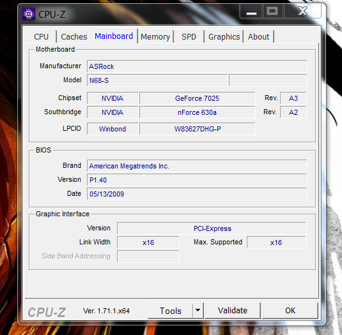Click the American Megatrends Inc. brand field
This screenshot has width=342, height=335.
pos(197,166)
